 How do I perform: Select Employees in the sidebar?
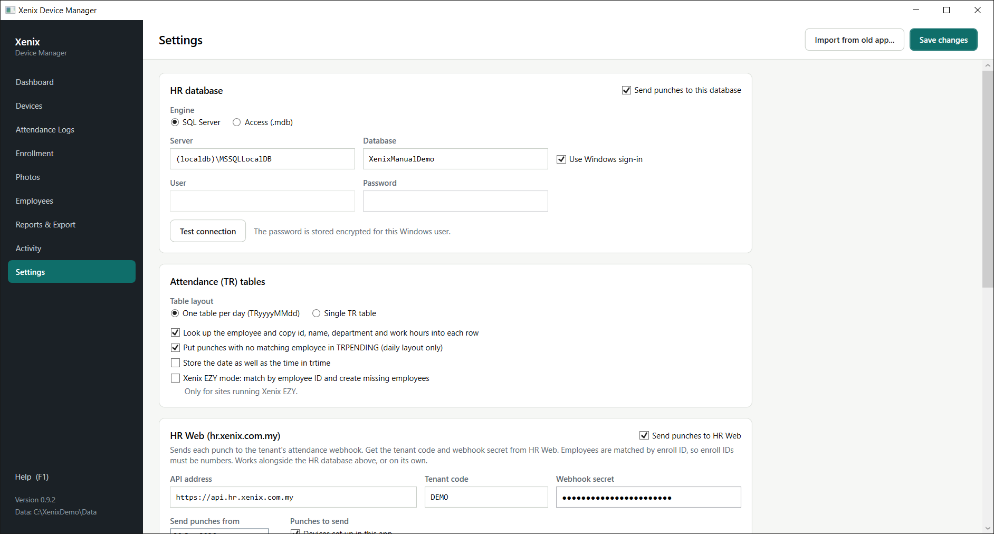[72, 201]
